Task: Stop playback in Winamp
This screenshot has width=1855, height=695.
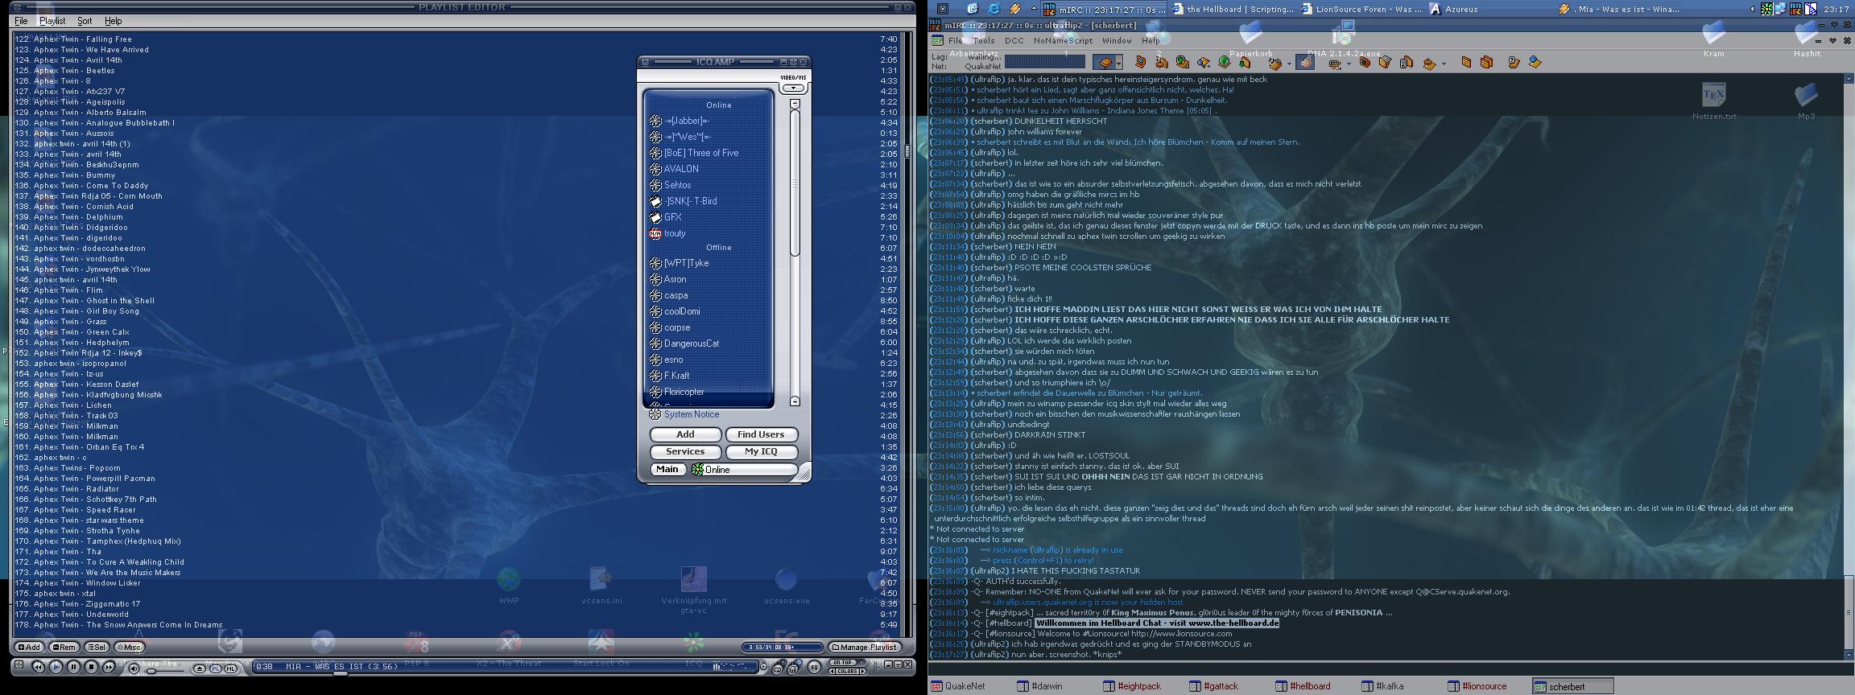Action: coord(91,667)
